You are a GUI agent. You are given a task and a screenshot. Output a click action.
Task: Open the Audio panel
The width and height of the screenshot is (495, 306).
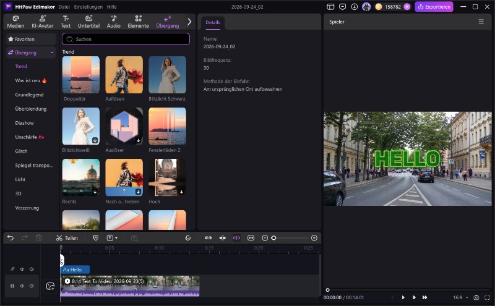pyautogui.click(x=114, y=22)
